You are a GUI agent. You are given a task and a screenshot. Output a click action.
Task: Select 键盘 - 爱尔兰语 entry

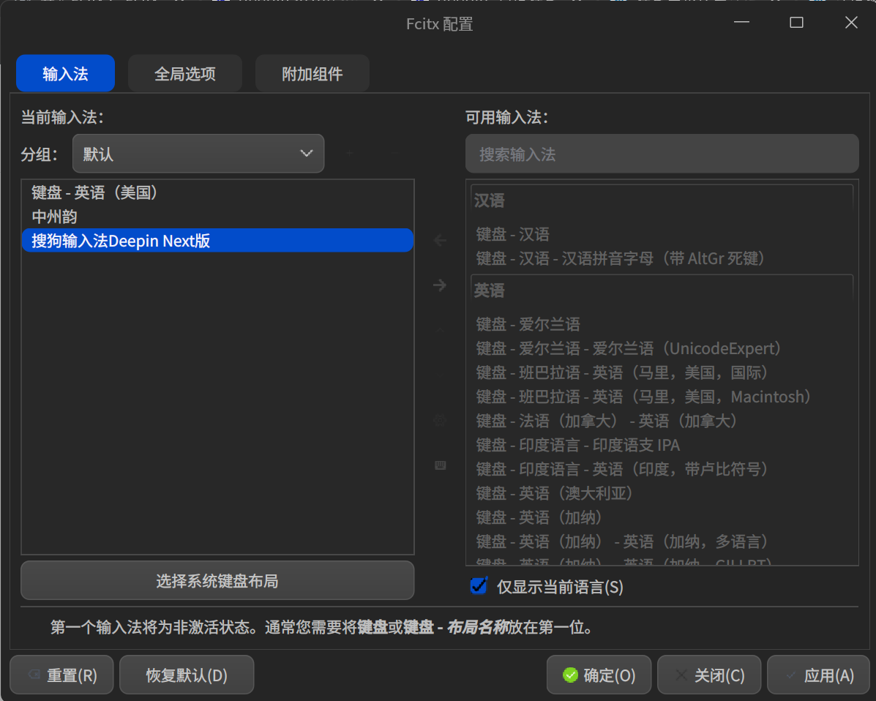[662, 324]
